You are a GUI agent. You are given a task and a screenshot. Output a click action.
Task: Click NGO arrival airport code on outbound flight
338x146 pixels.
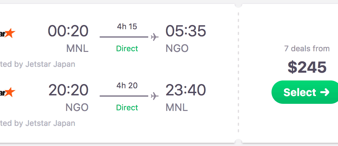(177, 49)
